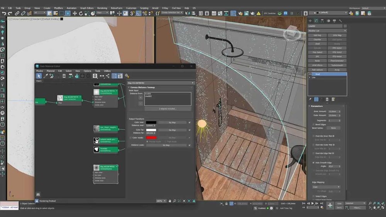Open the View reference coordinate dropdown
The width and height of the screenshot is (386, 217).
[x=102, y=13]
